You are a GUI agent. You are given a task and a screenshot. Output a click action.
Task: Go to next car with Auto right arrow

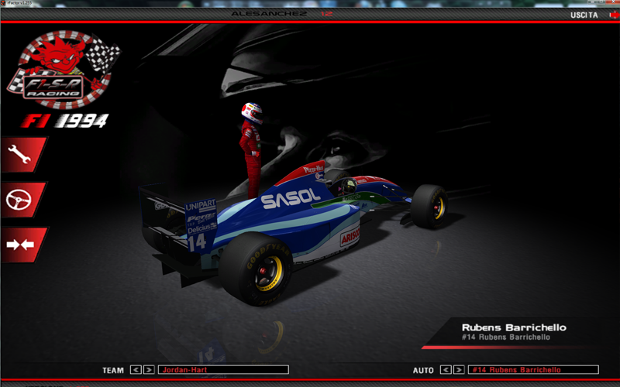pyautogui.click(x=459, y=370)
